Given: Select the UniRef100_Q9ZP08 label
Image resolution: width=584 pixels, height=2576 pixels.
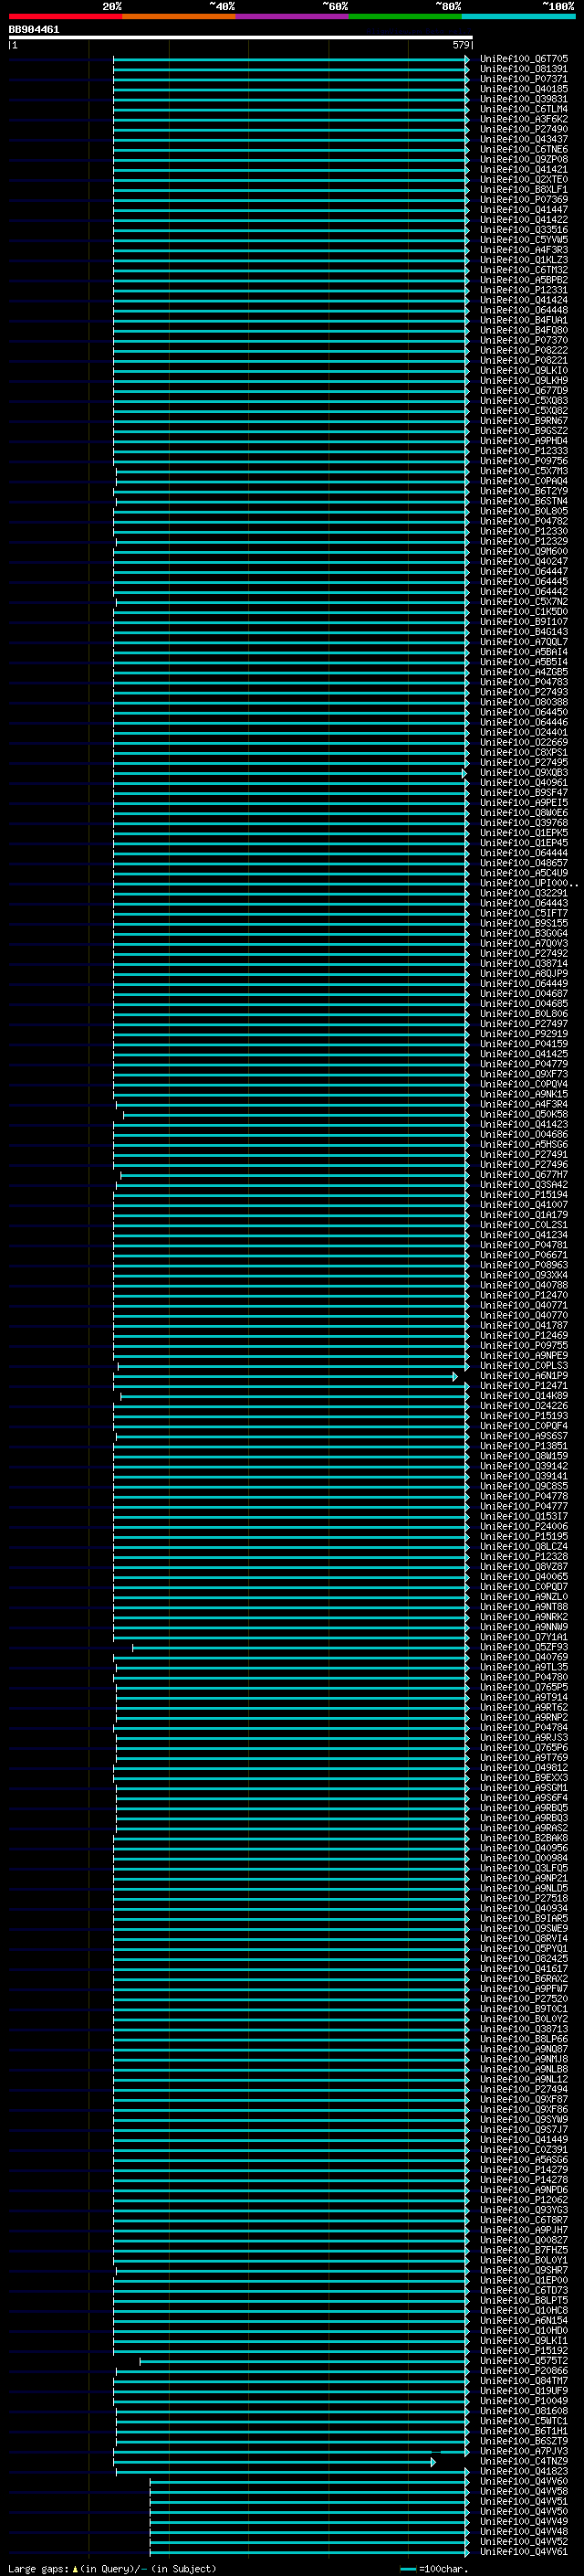Looking at the screenshot, I should 524,159.
